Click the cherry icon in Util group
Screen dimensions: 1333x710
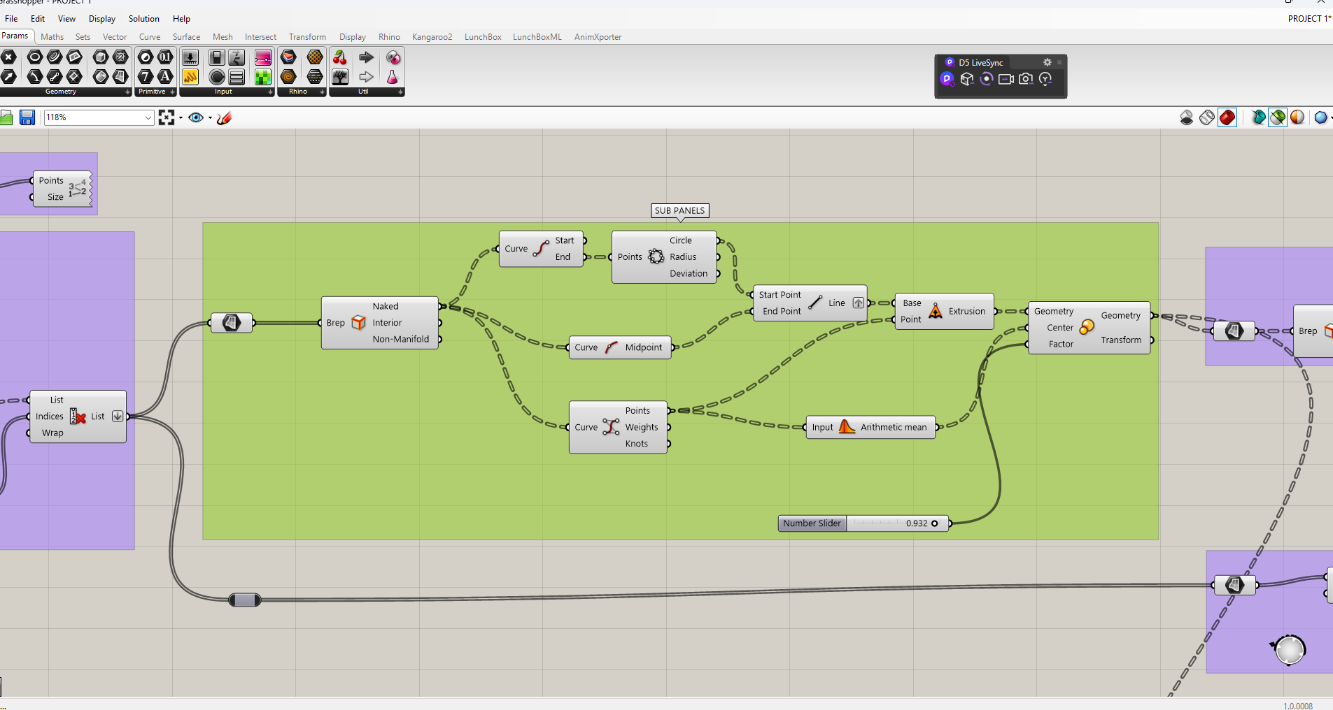340,57
